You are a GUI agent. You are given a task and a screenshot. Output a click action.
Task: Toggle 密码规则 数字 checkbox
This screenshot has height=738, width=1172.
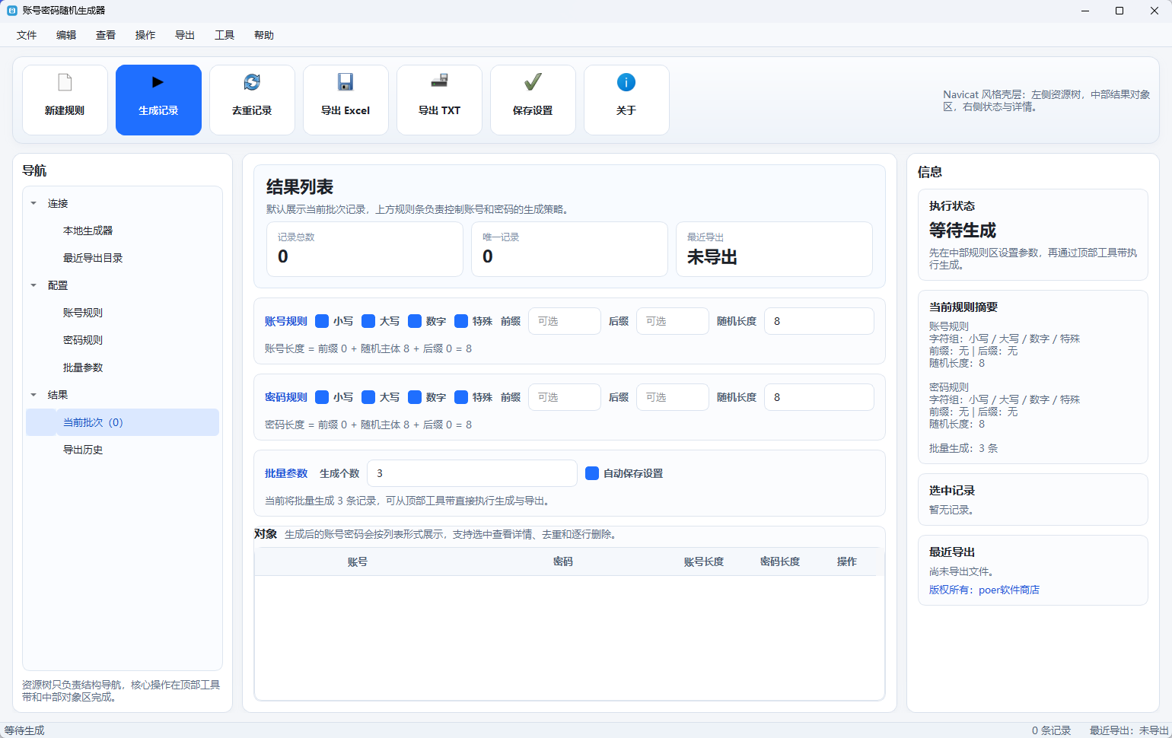point(415,397)
